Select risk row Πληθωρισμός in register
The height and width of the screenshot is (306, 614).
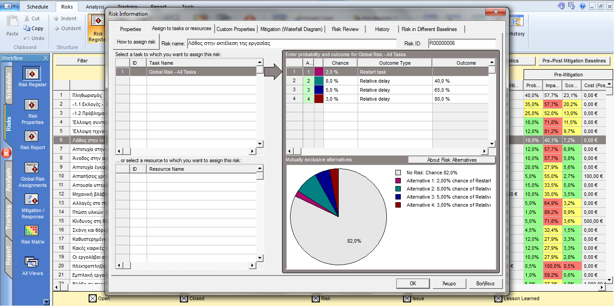coord(87,95)
